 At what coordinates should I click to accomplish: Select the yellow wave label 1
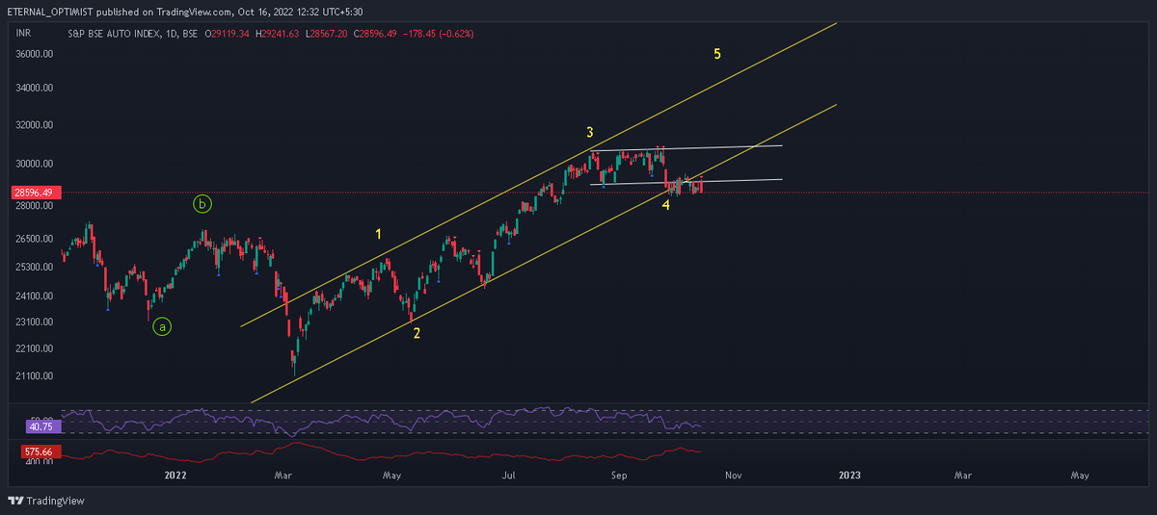379,234
